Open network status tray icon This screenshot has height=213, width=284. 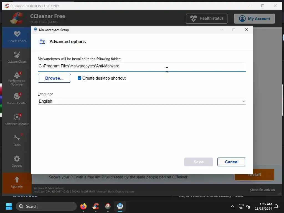point(241,206)
